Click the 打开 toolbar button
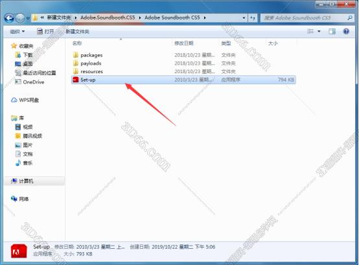The height and width of the screenshot is (265, 359). click(45, 31)
